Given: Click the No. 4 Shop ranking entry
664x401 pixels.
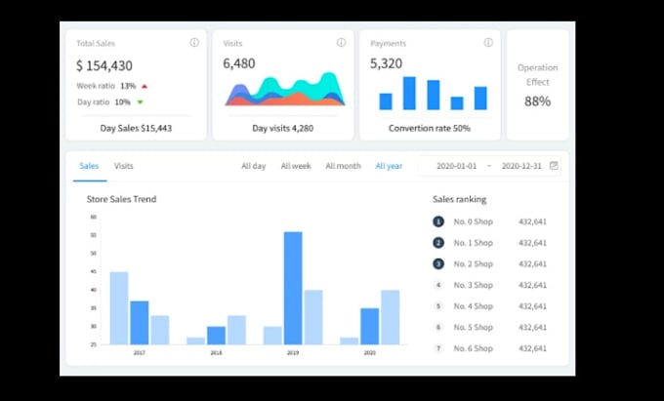Looking at the screenshot, I should click(x=490, y=306).
